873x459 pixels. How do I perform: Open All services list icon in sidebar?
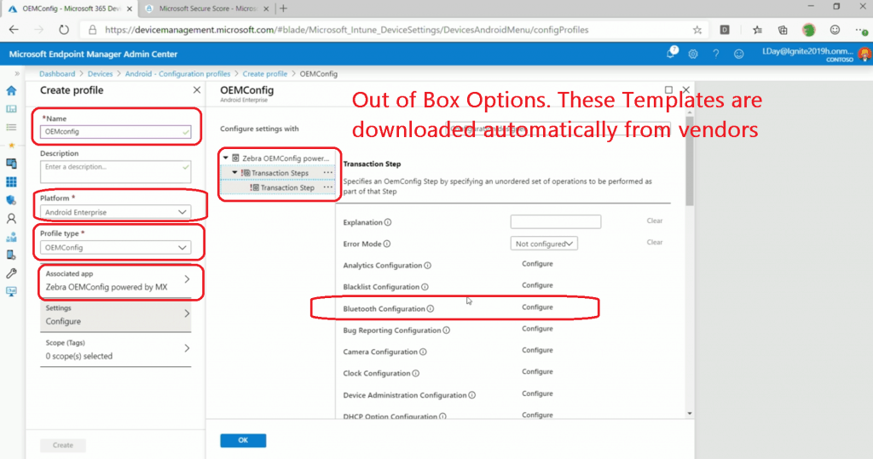coord(11,128)
